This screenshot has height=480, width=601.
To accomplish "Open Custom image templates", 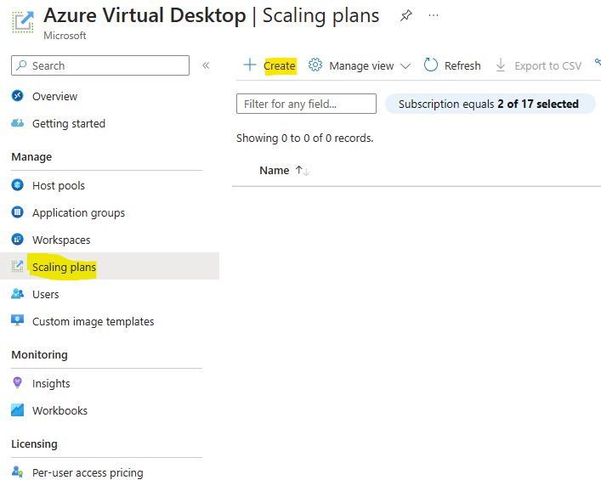I will point(94,322).
